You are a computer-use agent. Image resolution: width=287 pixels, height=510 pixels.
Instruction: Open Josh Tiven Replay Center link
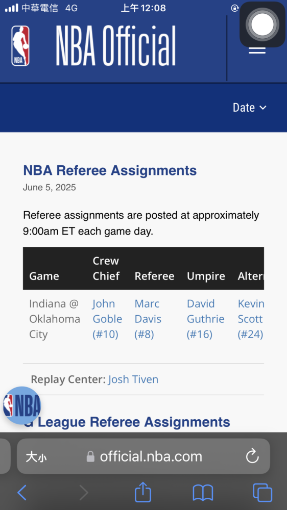point(133,379)
